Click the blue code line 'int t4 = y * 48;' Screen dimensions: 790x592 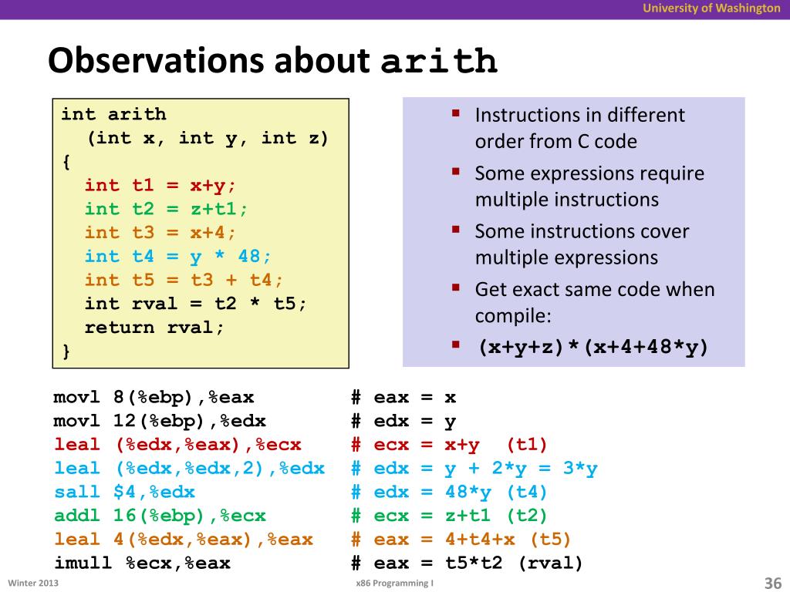click(x=178, y=256)
